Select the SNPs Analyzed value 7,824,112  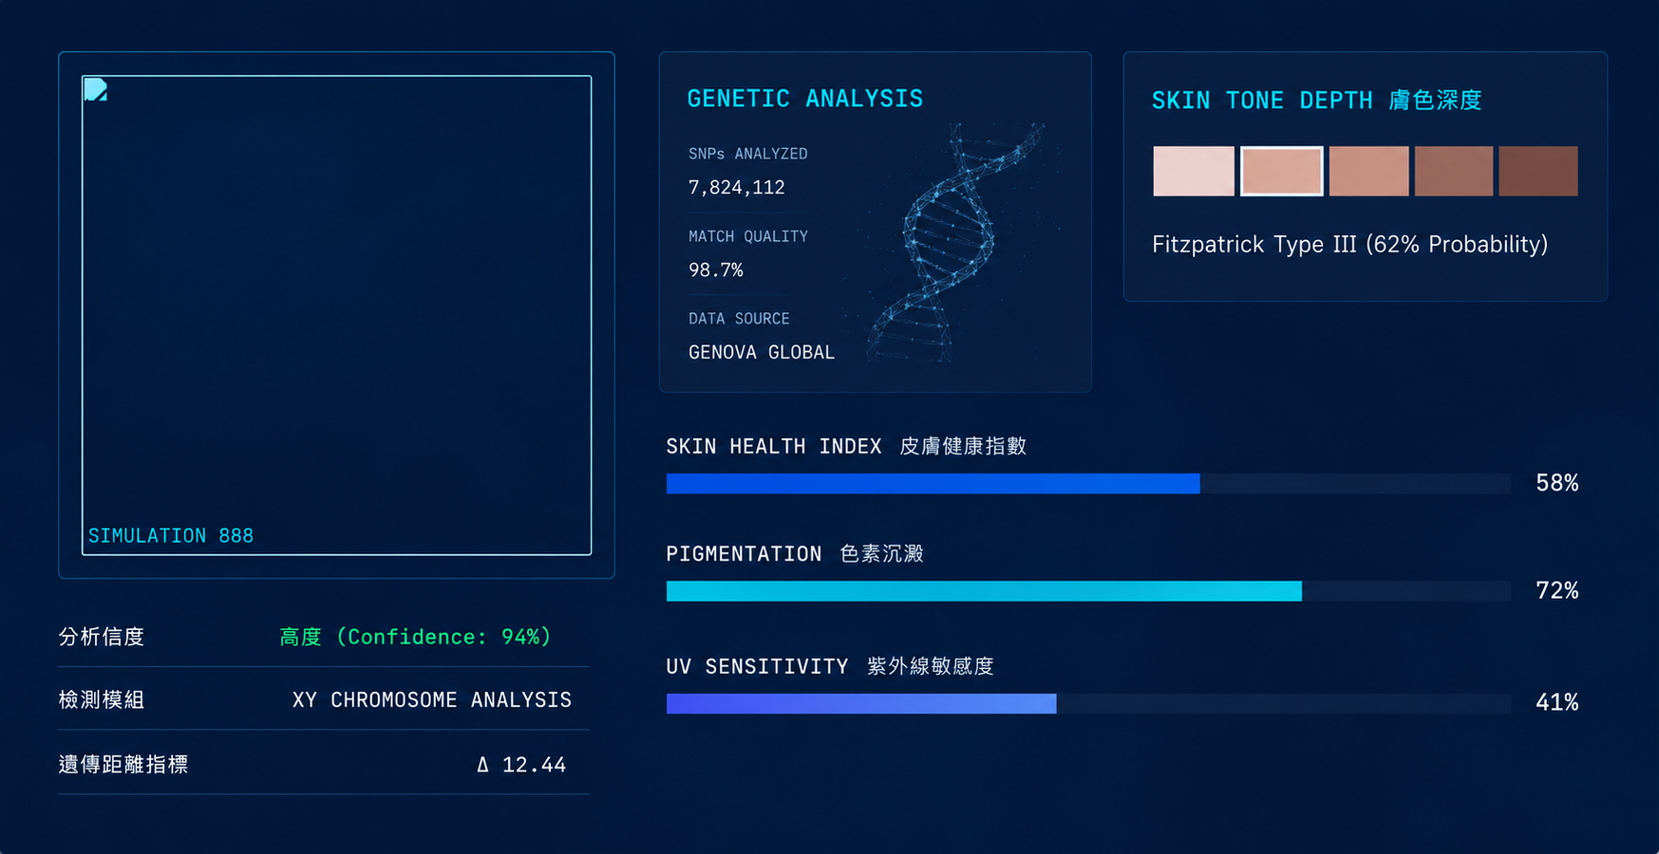click(x=737, y=188)
